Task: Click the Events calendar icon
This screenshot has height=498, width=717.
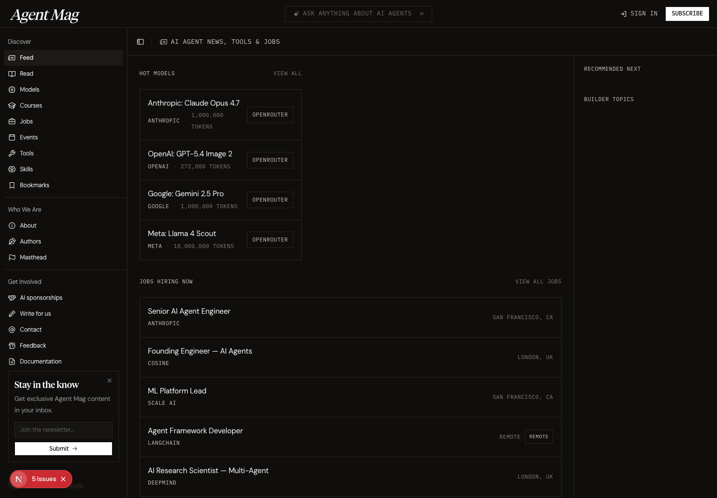Action: tap(12, 137)
